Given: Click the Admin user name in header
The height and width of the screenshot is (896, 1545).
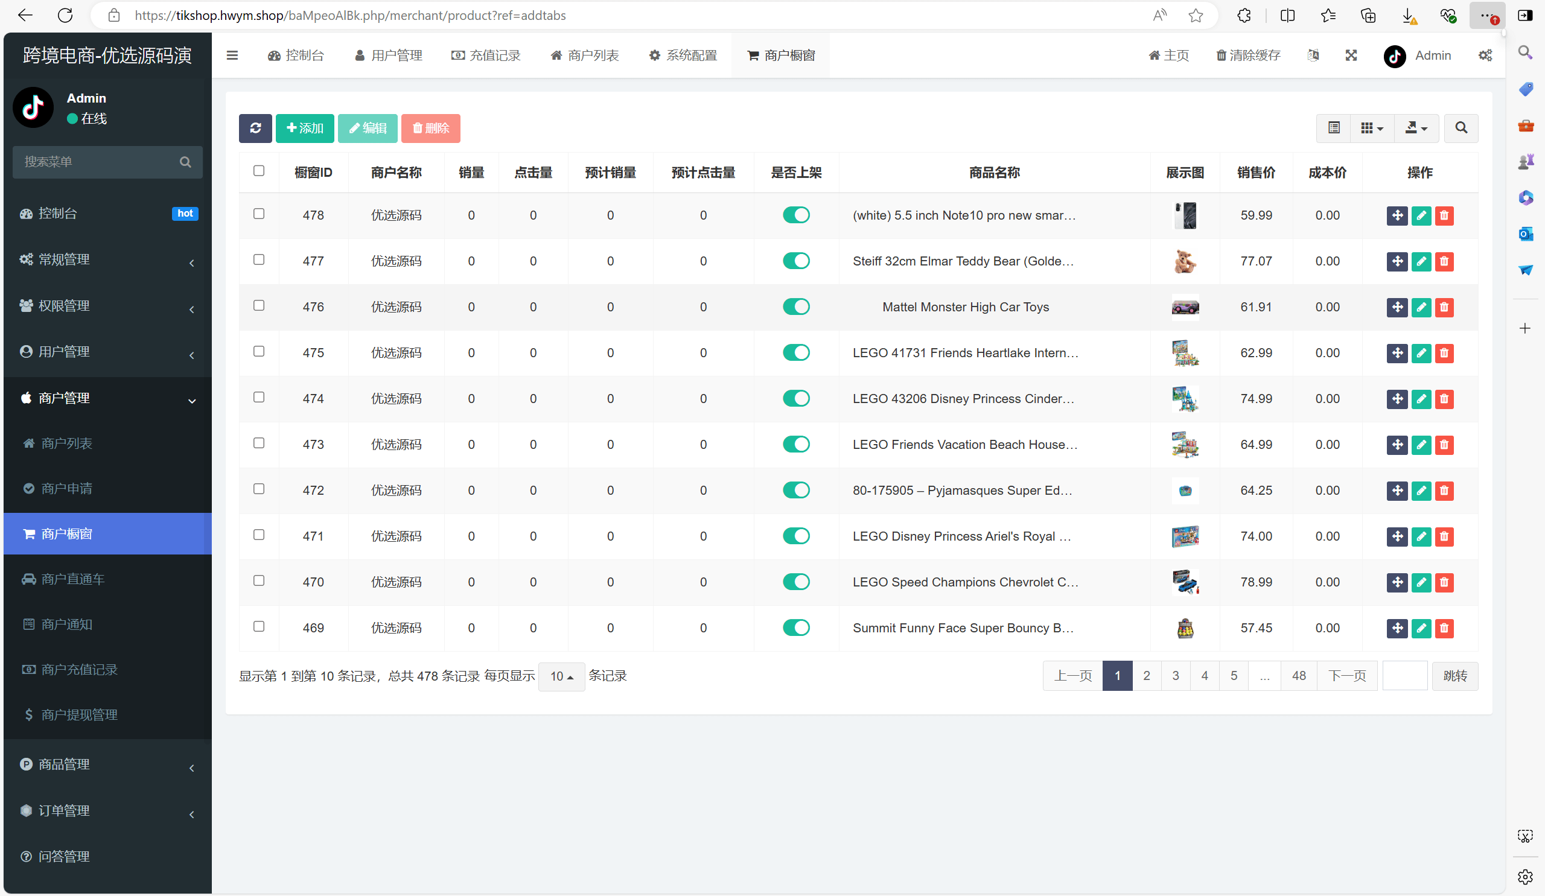Looking at the screenshot, I should (1433, 56).
